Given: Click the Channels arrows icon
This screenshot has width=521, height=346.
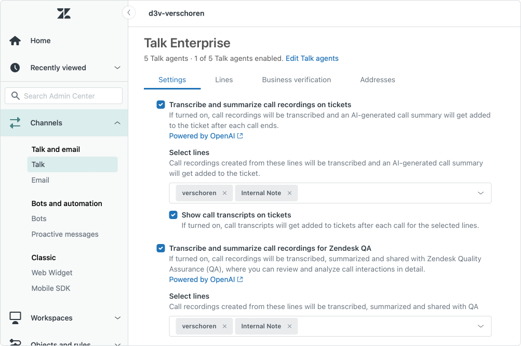Looking at the screenshot, I should point(15,123).
